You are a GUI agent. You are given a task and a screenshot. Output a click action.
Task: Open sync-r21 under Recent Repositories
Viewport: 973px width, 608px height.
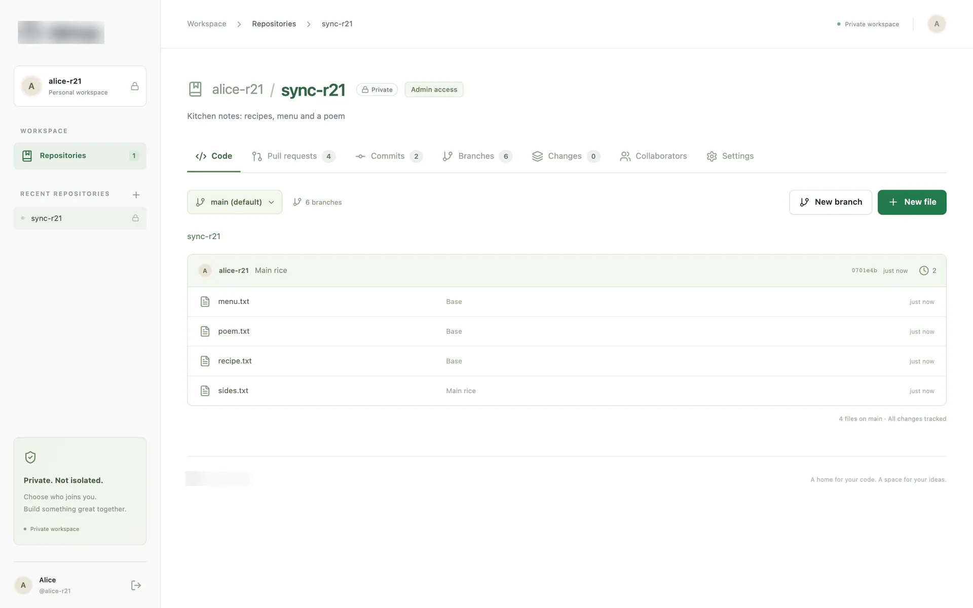click(80, 218)
